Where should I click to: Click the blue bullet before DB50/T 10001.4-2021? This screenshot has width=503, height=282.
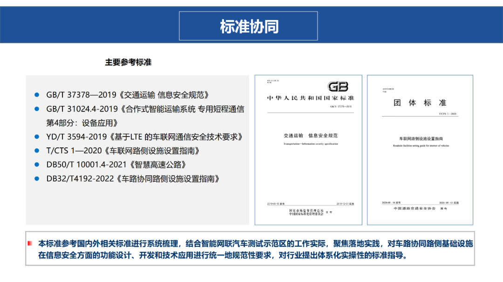37,164
